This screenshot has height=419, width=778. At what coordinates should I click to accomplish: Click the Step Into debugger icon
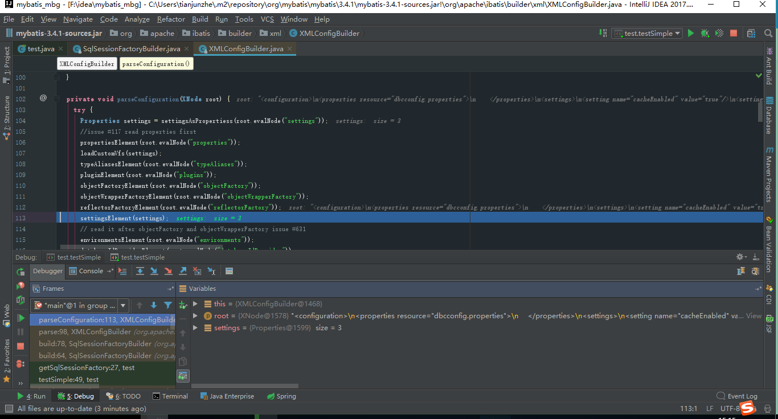point(154,271)
